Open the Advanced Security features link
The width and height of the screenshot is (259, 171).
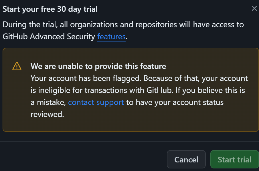(111, 37)
